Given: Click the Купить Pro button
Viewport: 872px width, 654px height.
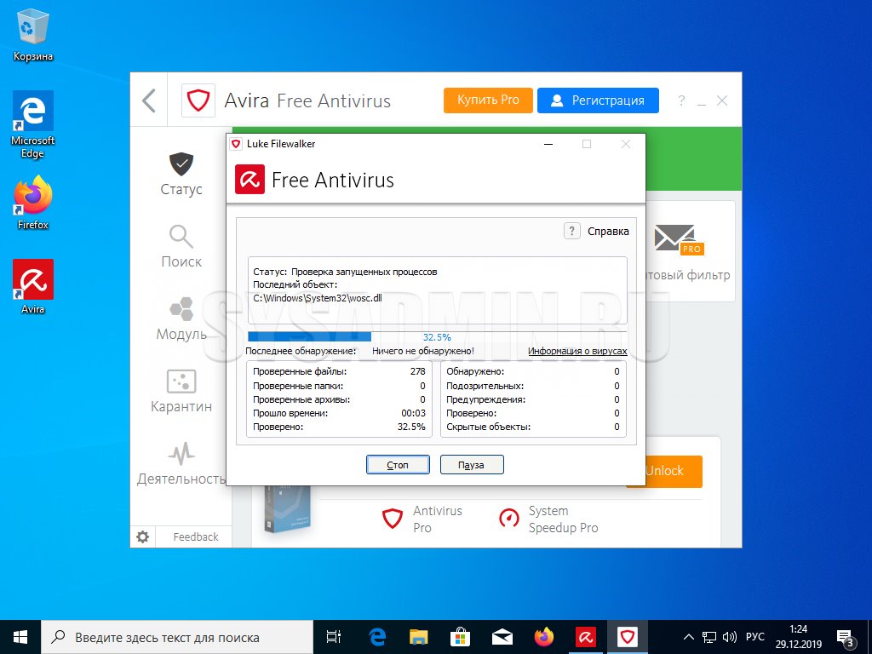Looking at the screenshot, I should point(488,100).
